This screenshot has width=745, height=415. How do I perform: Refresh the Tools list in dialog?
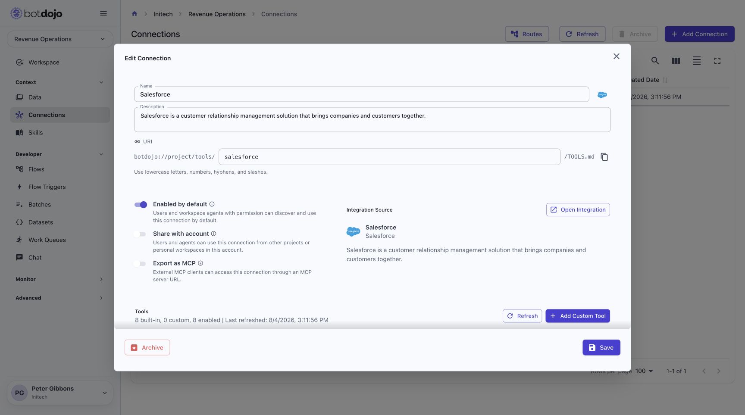tap(522, 316)
